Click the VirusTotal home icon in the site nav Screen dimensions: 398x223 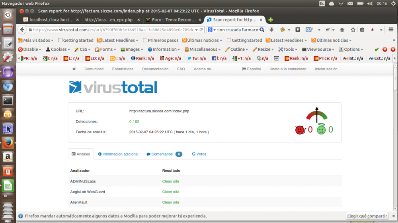(x=74, y=69)
